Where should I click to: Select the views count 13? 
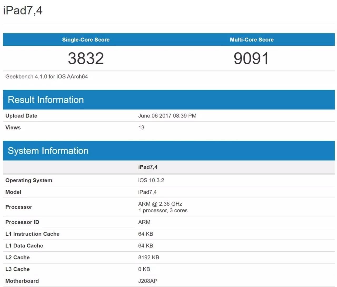point(141,128)
